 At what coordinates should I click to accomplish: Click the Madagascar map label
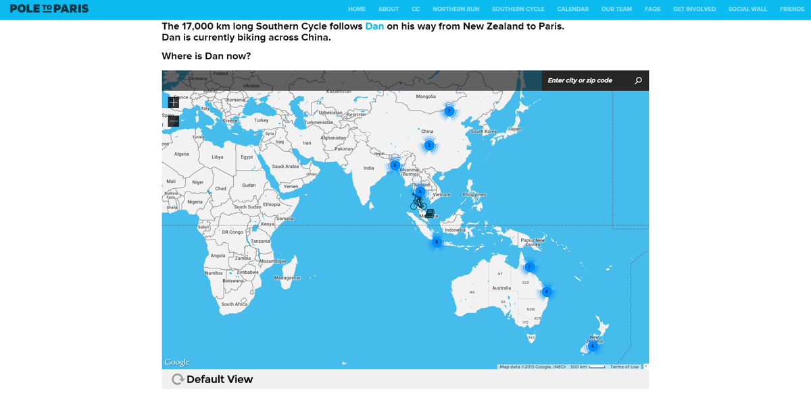click(288, 278)
